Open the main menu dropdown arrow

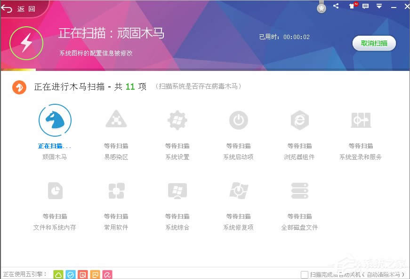[x=379, y=6]
